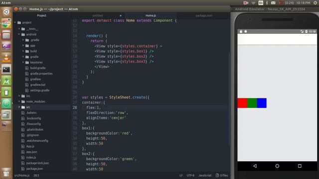Click the Project panel header tab
This screenshot has width=319, height=179.
point(41,15)
